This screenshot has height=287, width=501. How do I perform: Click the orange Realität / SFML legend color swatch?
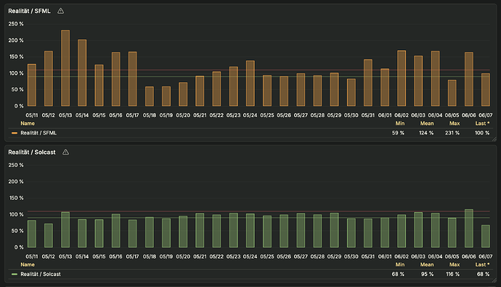pyautogui.click(x=15, y=133)
